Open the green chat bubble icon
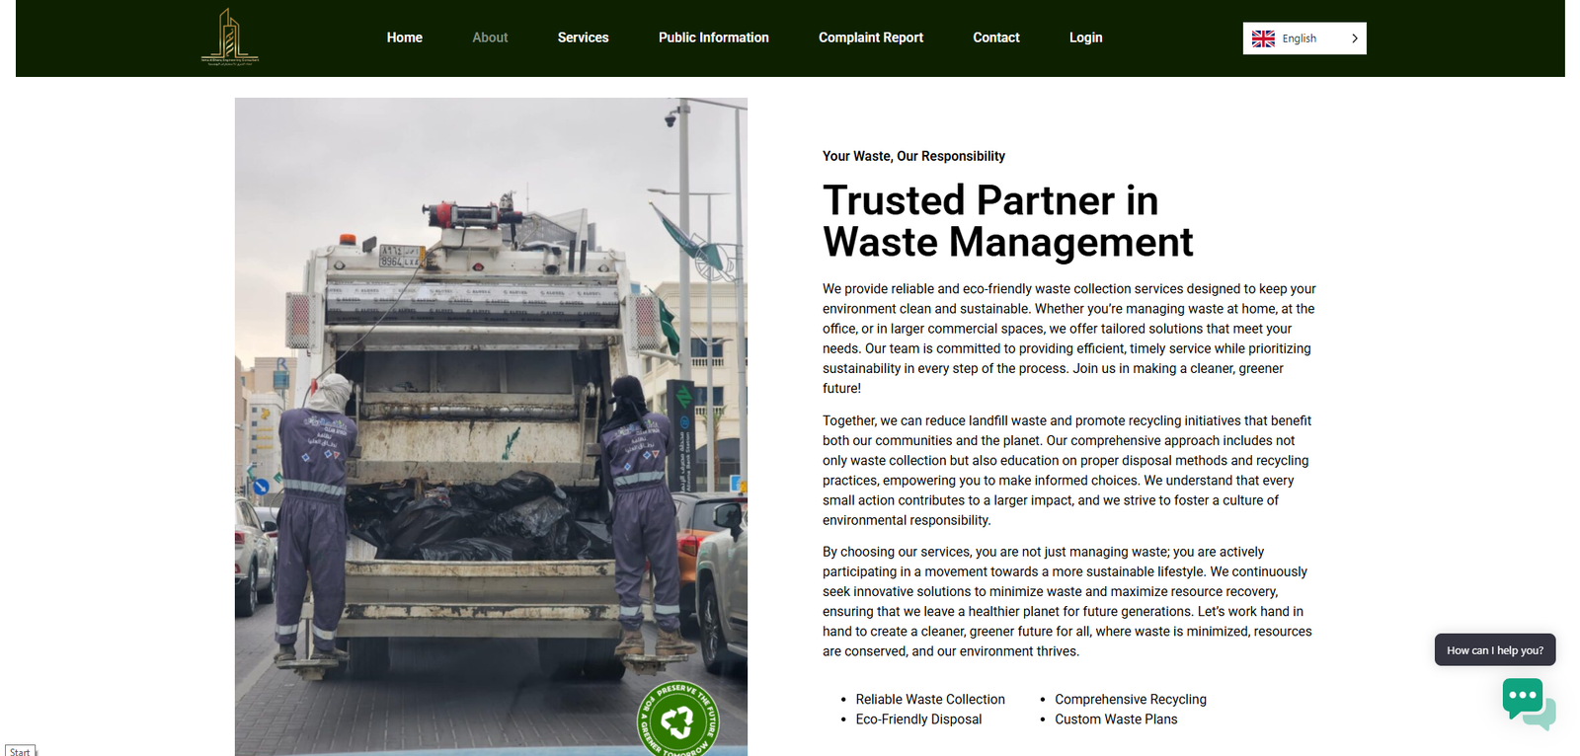Image resolution: width=1580 pixels, height=756 pixels. pyautogui.click(x=1527, y=702)
